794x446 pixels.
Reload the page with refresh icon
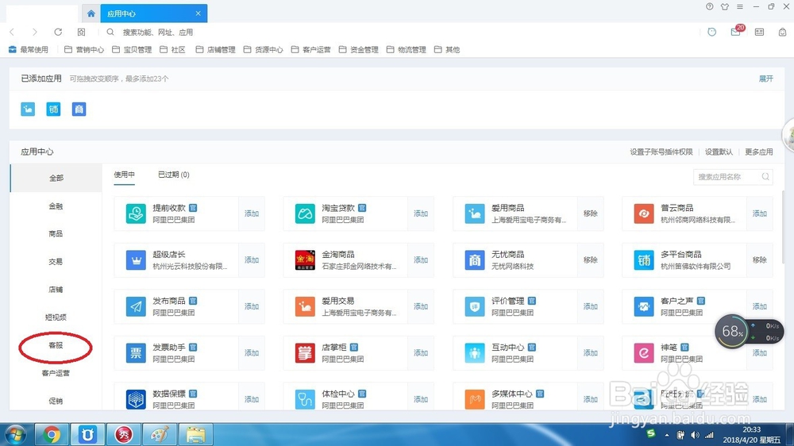click(58, 32)
